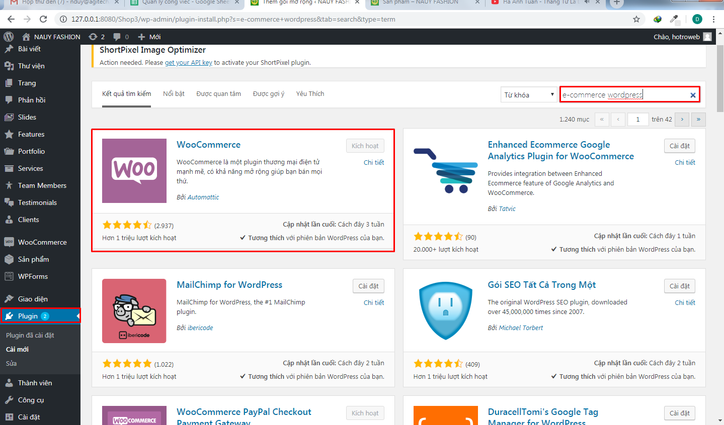Screen dimensions: 724x425
Task: Open the WooCommerce sidebar menu
Action: tap(40, 242)
